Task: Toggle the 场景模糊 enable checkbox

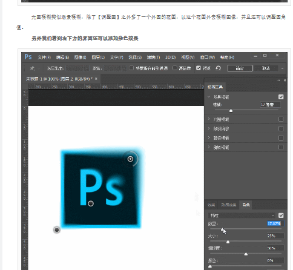Action: (x=281, y=97)
